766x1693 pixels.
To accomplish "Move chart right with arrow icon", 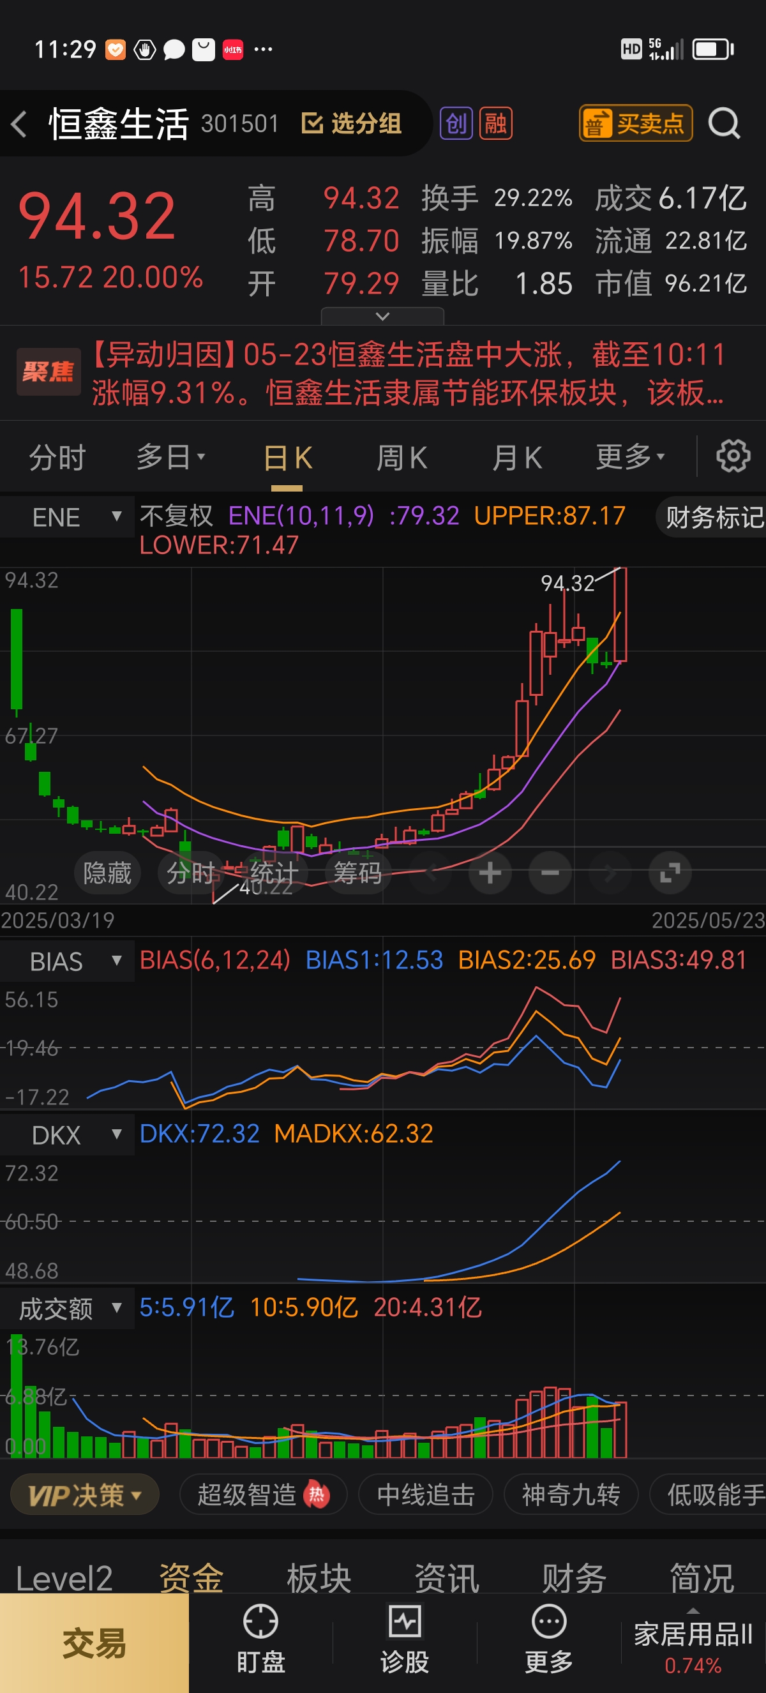I will (x=610, y=873).
